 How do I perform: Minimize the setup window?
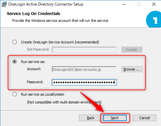click(x=124, y=4)
